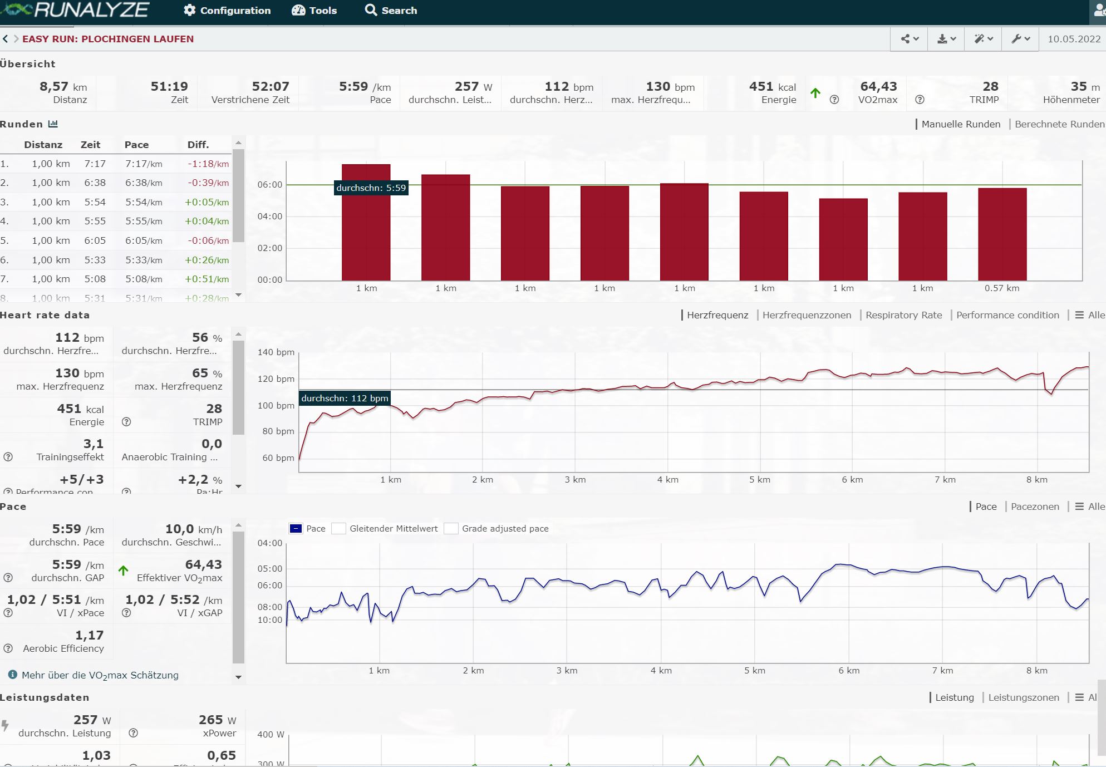The image size is (1106, 767).
Task: Click the info icon beside Trainingseffekt
Action: tap(8, 457)
